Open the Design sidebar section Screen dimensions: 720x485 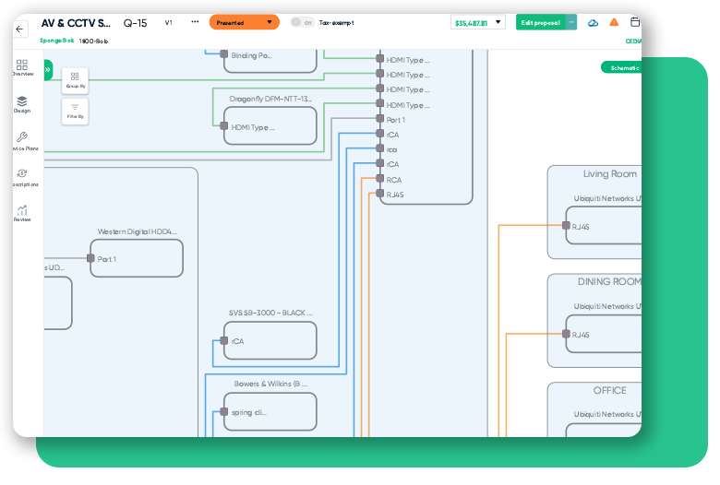(x=22, y=104)
